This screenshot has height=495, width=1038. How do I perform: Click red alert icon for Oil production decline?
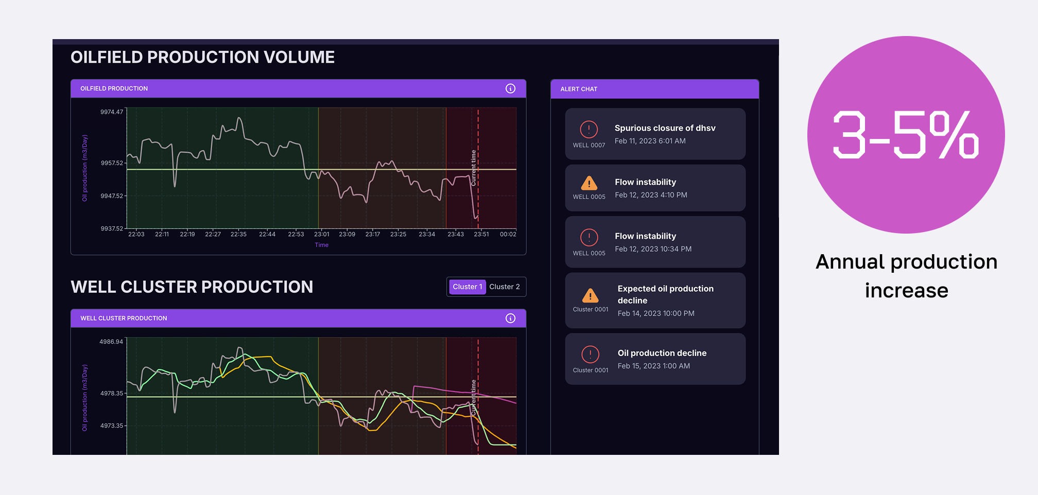pyautogui.click(x=590, y=354)
